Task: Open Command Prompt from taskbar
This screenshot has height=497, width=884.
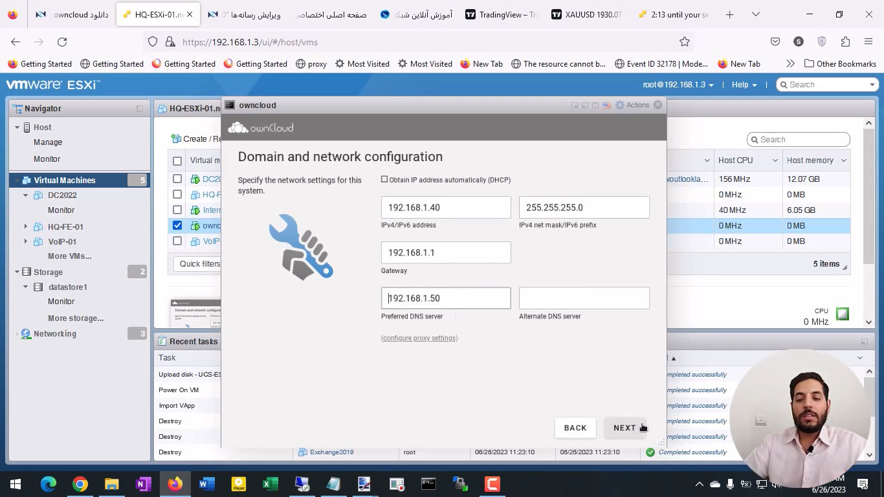Action: tap(428, 483)
